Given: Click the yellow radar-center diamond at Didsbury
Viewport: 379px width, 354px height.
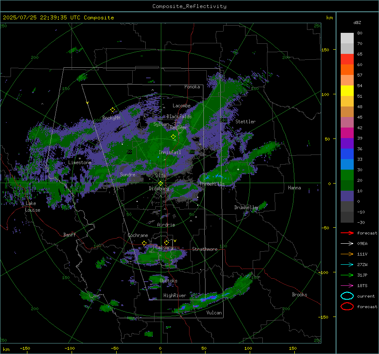Looking at the screenshot, I should 160,184.
